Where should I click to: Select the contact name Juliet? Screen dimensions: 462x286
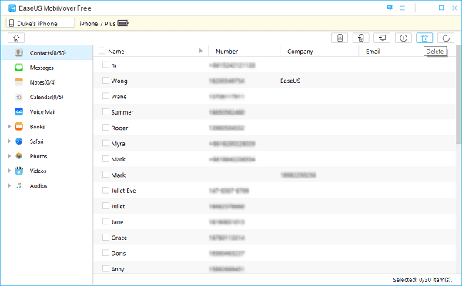[x=118, y=206]
